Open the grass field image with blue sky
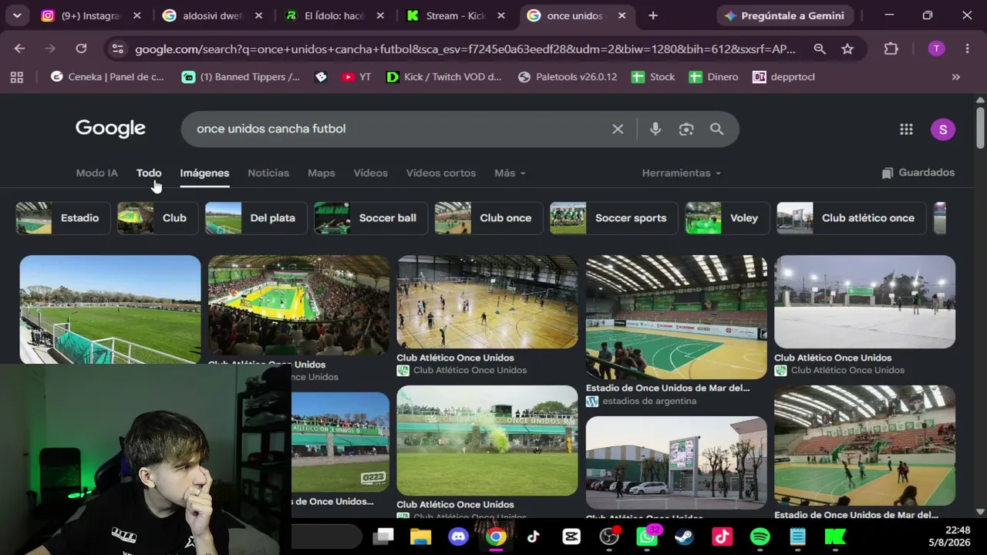This screenshot has height=555, width=987. click(110, 309)
